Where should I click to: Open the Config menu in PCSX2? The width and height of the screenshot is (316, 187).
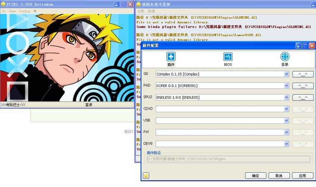[24, 11]
